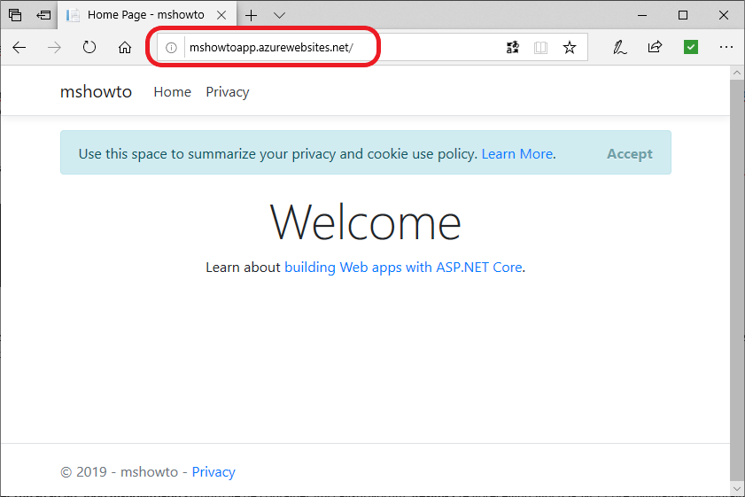This screenshot has width=745, height=497.
Task: Show site information for mshowtoapp
Action: click(x=172, y=48)
